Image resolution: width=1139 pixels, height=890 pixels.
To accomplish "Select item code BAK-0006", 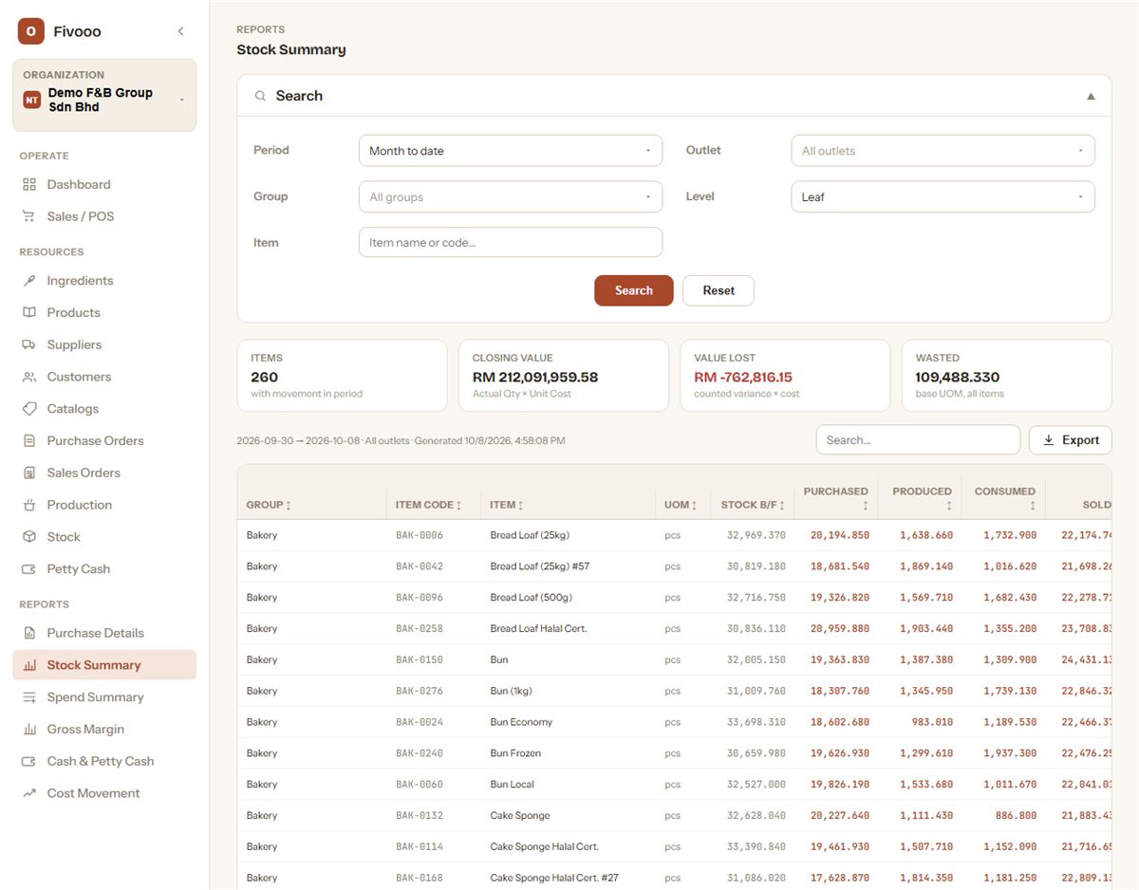I will [x=420, y=535].
